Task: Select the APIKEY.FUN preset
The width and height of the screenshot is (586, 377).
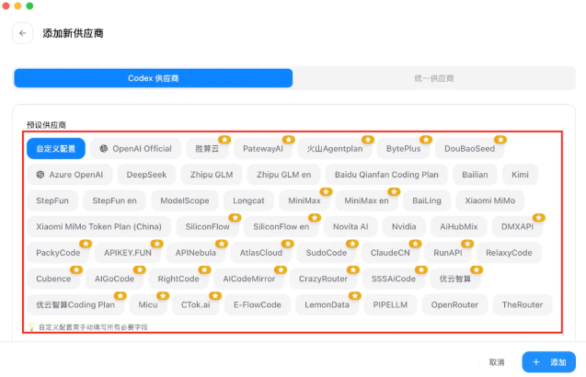Action: (x=128, y=253)
